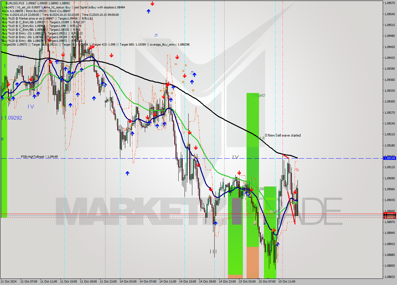Click the 1.09305 price axis label

pos(390,102)
